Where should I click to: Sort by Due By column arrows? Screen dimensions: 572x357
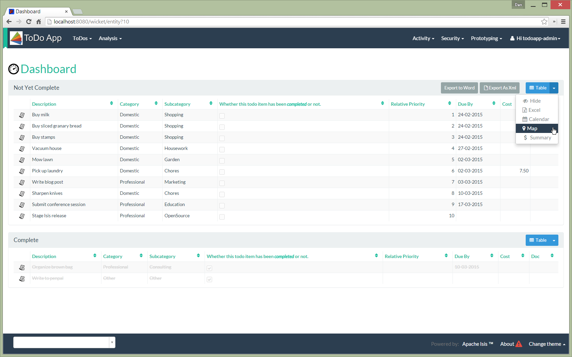click(x=494, y=103)
